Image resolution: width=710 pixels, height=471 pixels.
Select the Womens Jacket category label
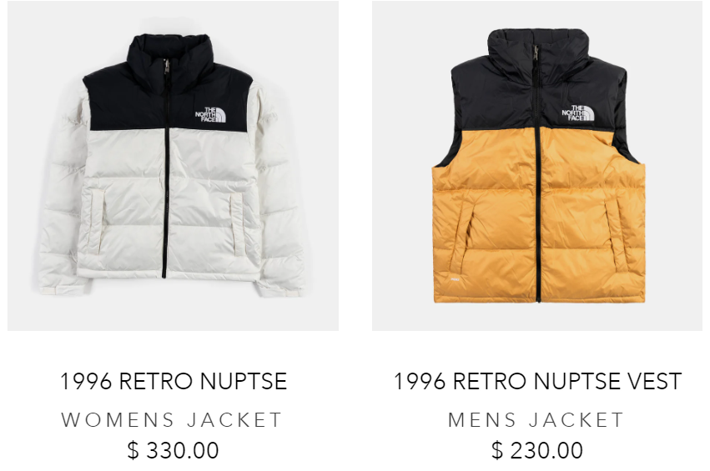coord(172,420)
